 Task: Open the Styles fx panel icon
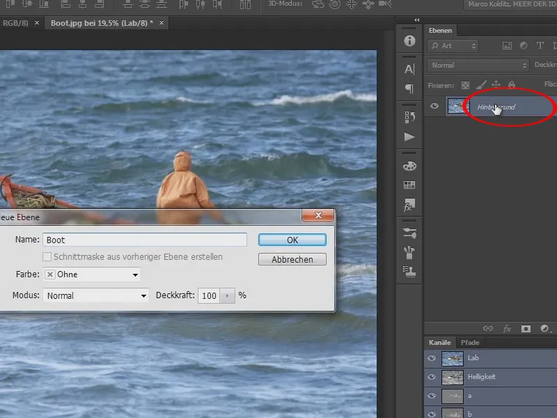409,205
